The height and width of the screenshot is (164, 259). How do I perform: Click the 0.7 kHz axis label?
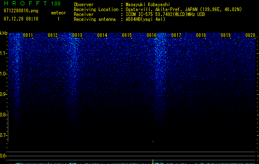tap(3, 135)
